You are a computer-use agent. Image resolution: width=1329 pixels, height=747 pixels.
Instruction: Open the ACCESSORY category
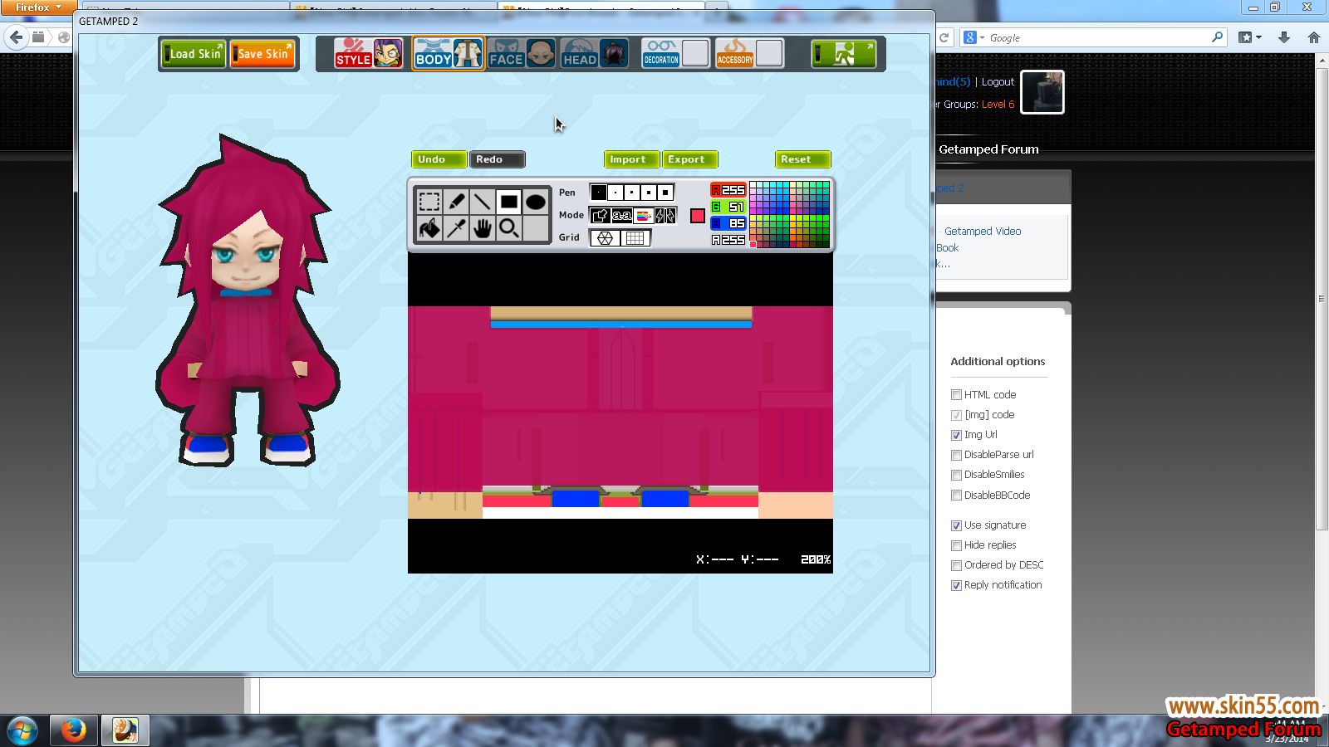(749, 54)
